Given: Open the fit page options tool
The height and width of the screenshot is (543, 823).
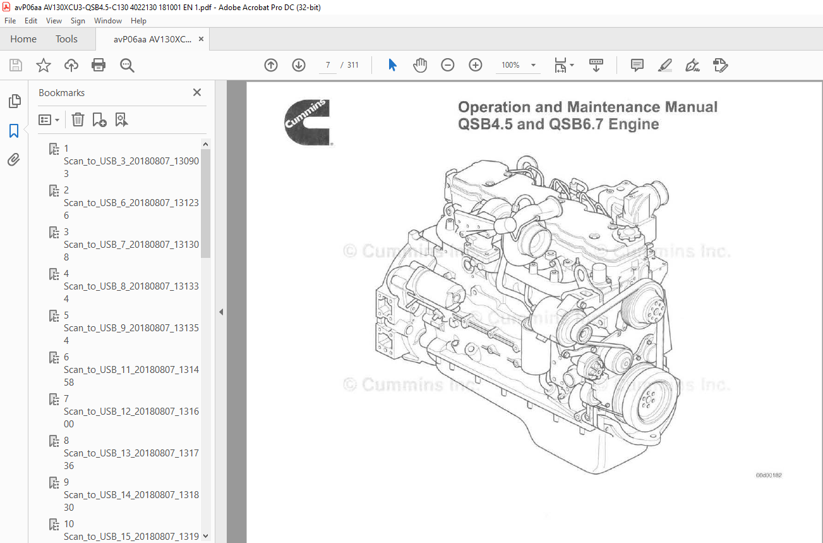Looking at the screenshot, I should pos(563,65).
